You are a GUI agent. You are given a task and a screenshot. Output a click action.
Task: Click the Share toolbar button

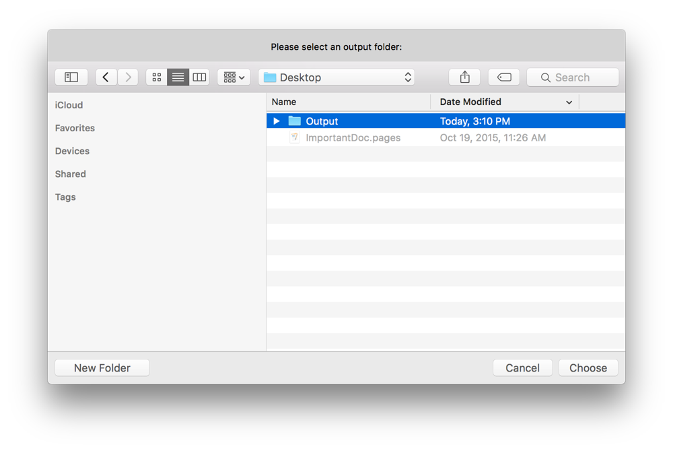point(464,77)
